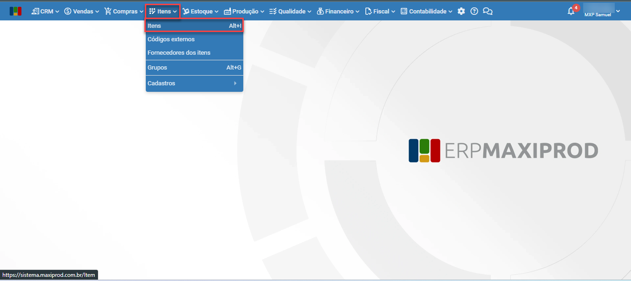Open help via question mark icon
631x281 pixels.
pyautogui.click(x=474, y=11)
